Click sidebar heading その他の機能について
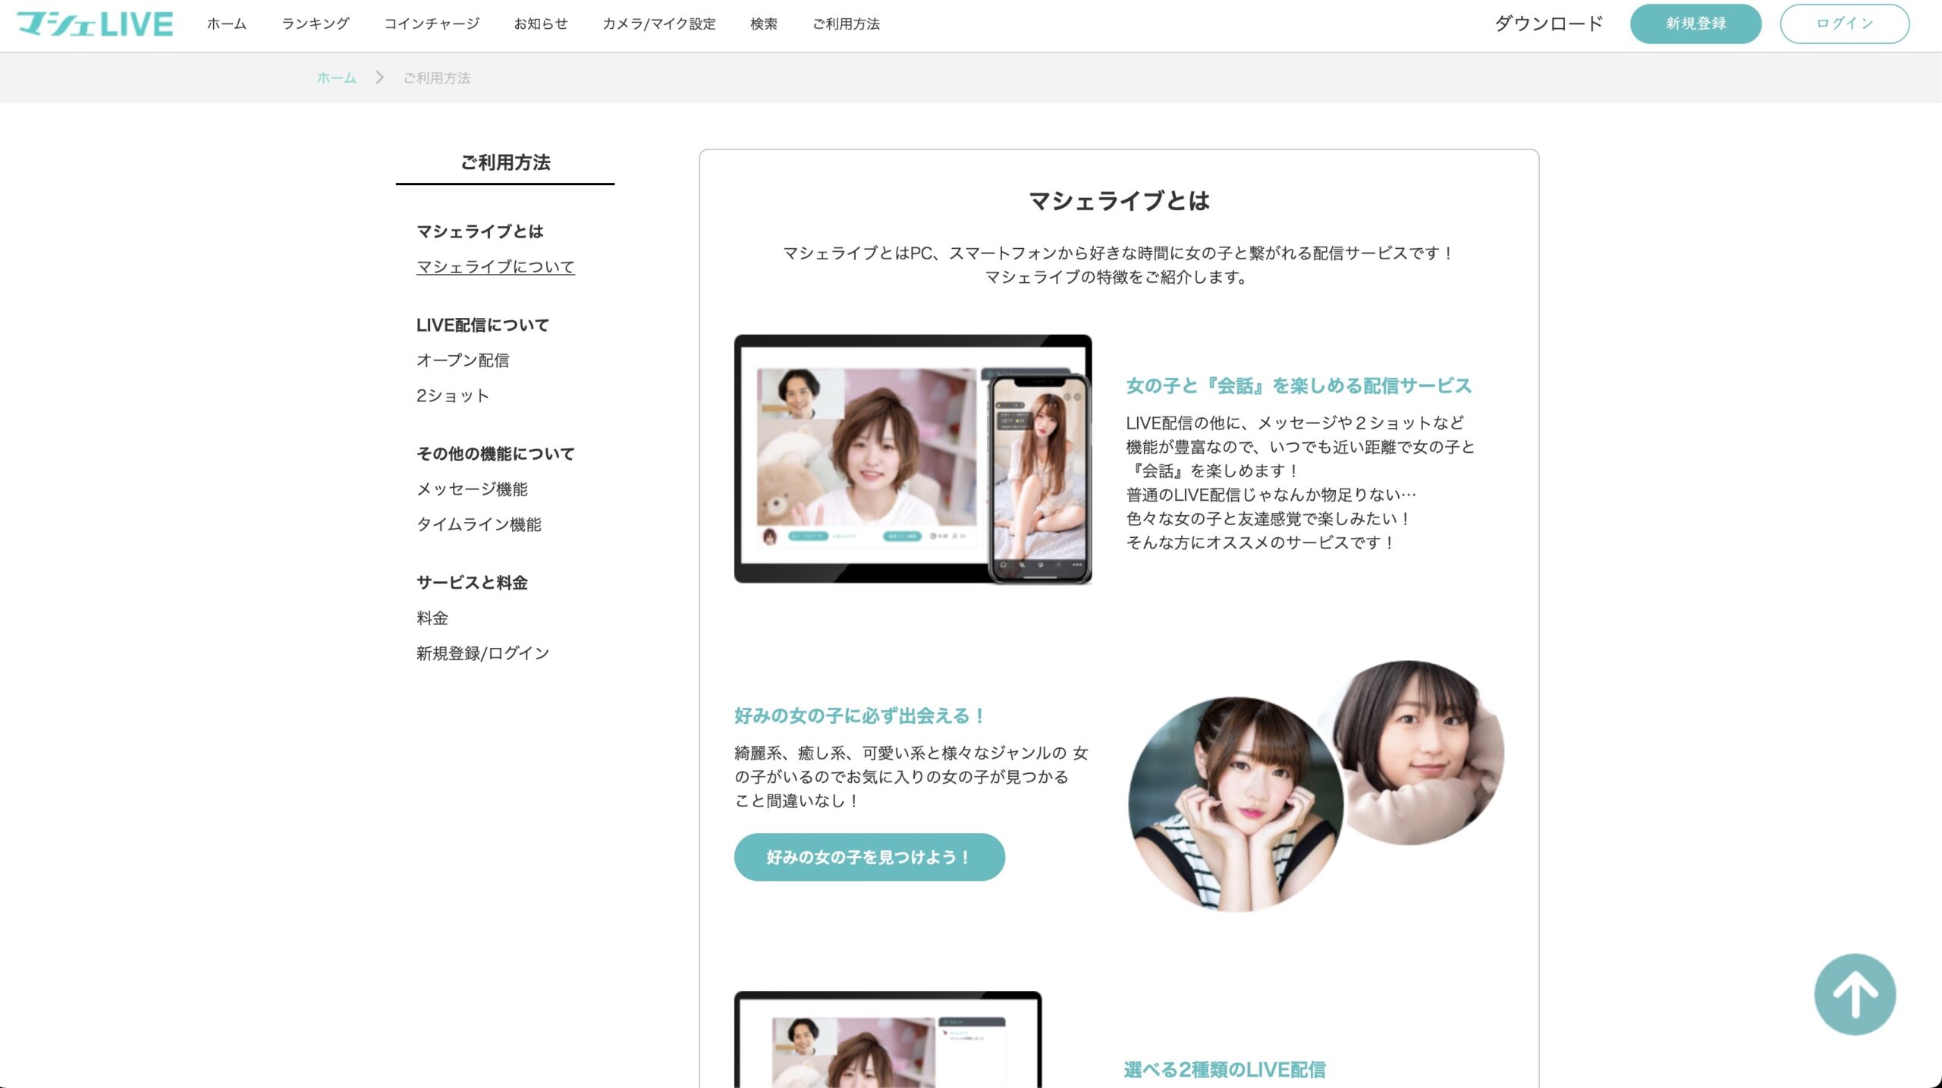 (x=495, y=454)
